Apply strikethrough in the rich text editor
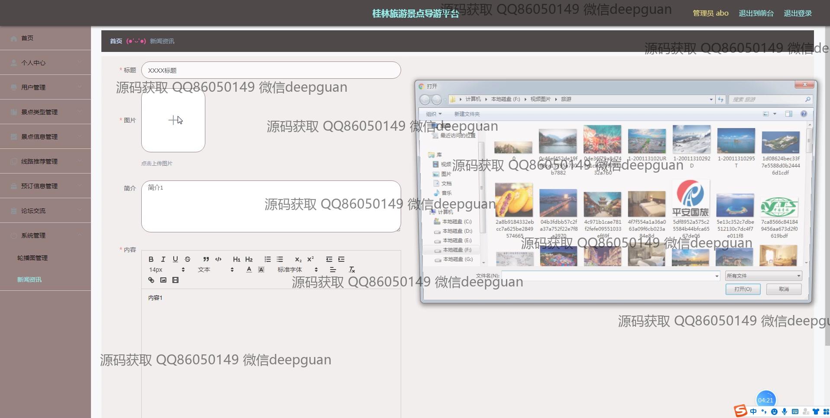The height and width of the screenshot is (418, 830). coord(187,259)
